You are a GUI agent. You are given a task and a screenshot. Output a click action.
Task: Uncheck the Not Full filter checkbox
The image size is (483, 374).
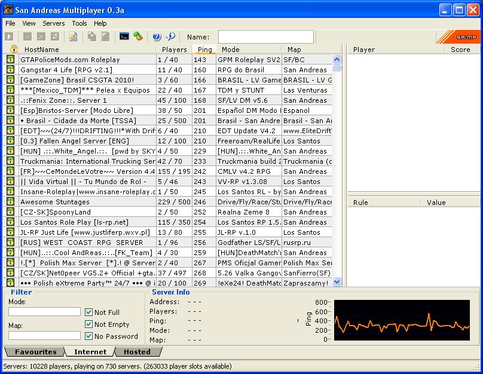coord(88,312)
